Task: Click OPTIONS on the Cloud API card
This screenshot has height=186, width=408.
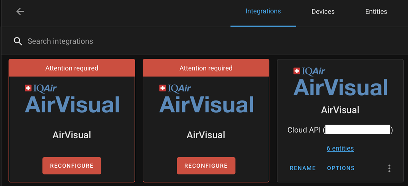Action: pos(341,168)
